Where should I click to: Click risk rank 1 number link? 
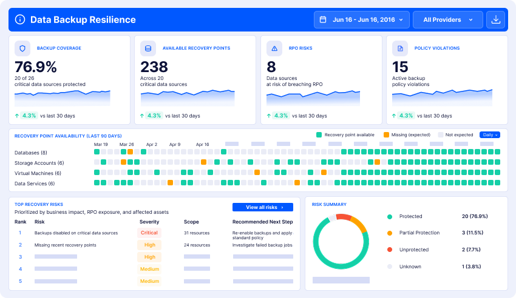20,233
